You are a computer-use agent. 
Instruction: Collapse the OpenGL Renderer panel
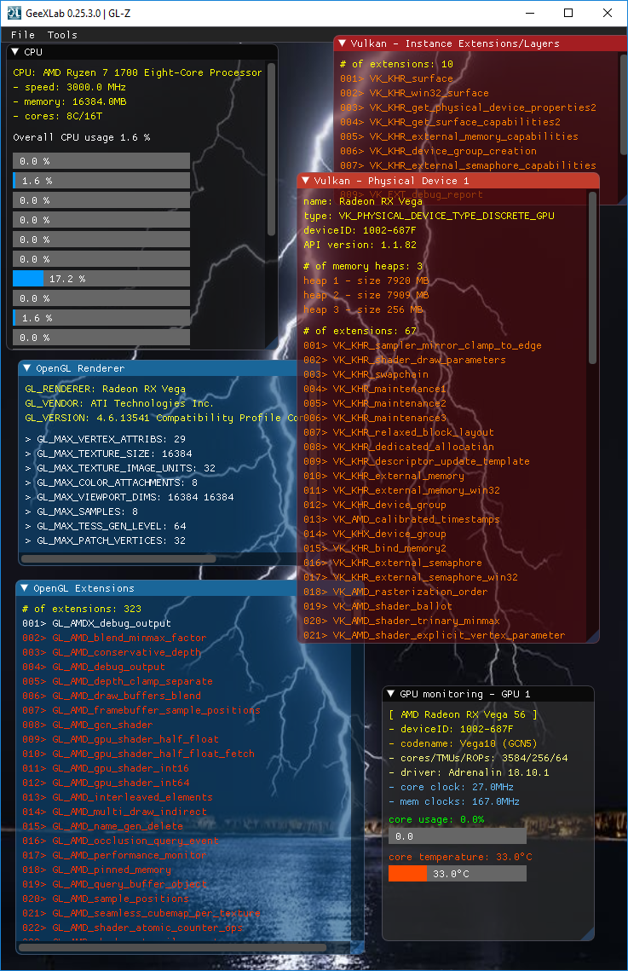(27, 368)
